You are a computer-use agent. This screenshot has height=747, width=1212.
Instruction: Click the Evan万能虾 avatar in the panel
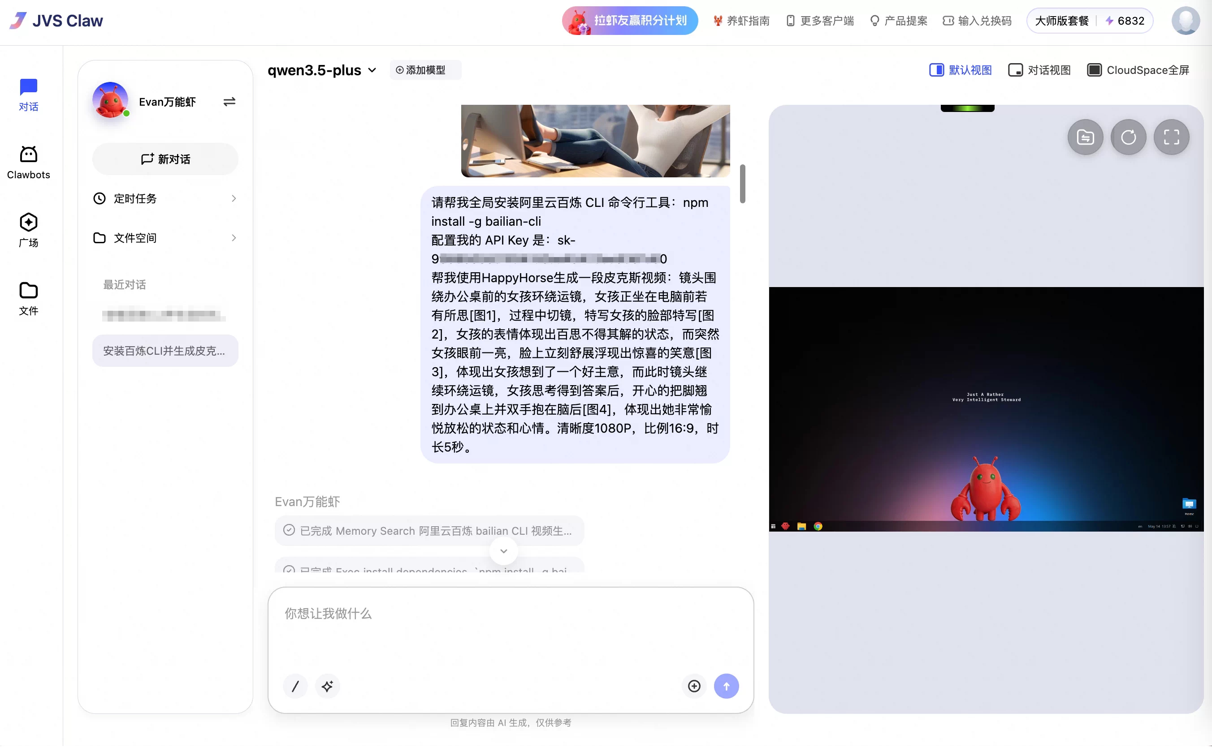[x=110, y=100]
